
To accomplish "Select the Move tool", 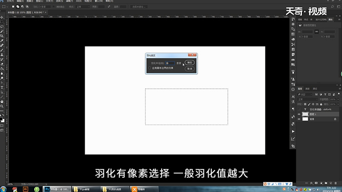I will pyautogui.click(x=2, y=17).
